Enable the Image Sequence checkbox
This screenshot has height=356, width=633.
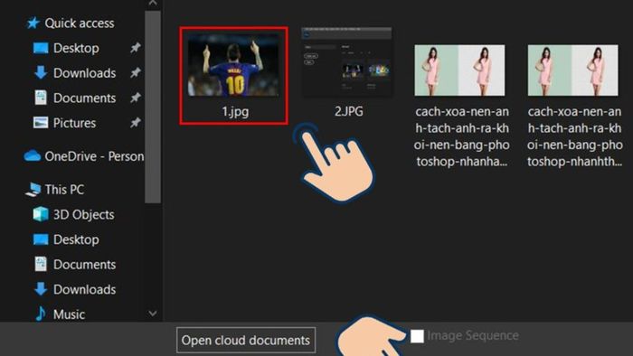(417, 336)
